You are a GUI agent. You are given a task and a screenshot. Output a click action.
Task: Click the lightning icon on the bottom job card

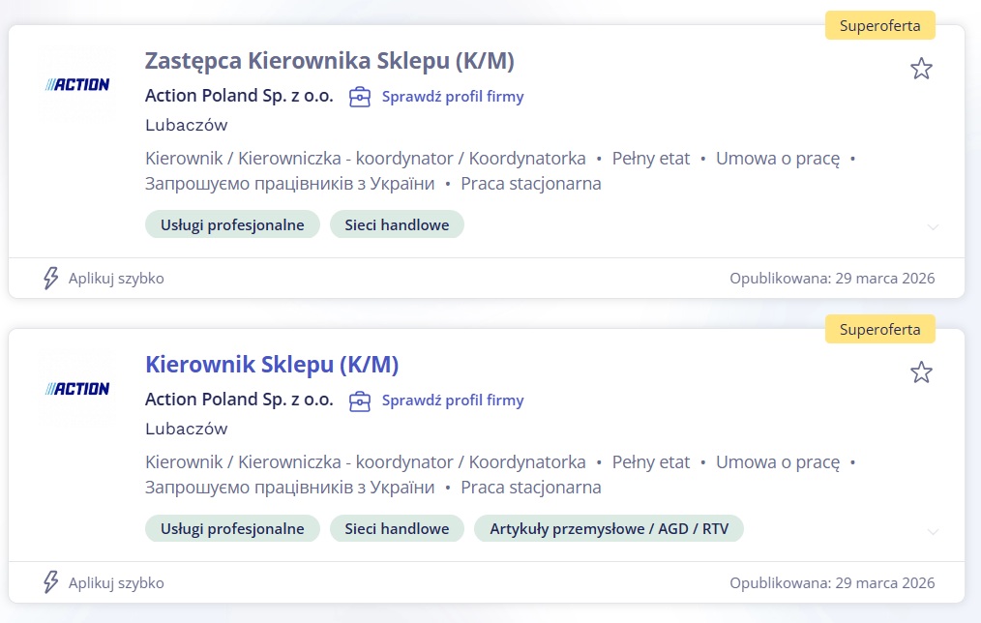coord(49,582)
